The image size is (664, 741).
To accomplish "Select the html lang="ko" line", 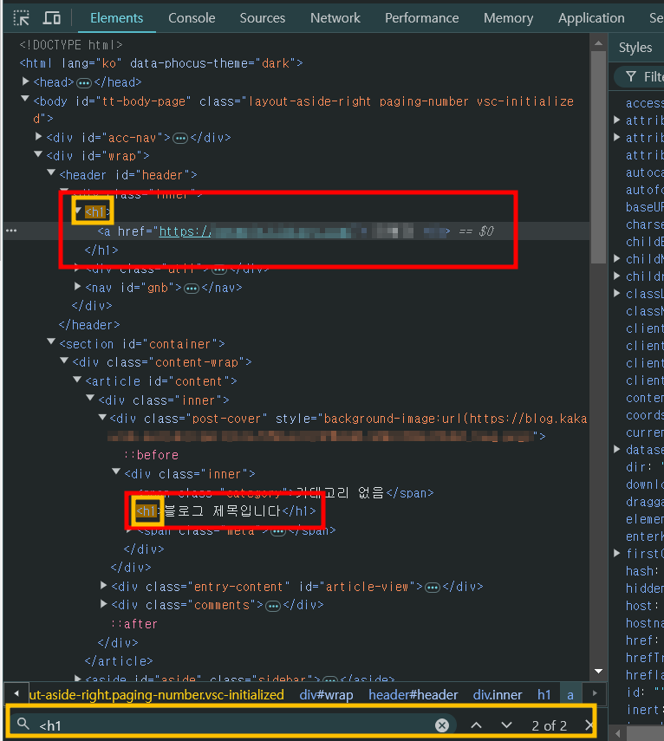I will [161, 63].
